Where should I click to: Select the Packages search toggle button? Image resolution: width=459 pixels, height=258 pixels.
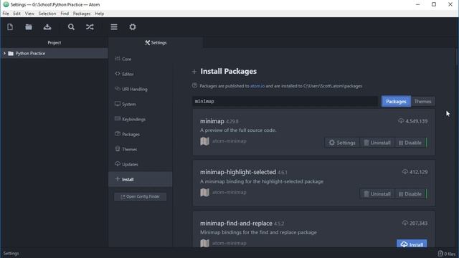[x=396, y=102]
